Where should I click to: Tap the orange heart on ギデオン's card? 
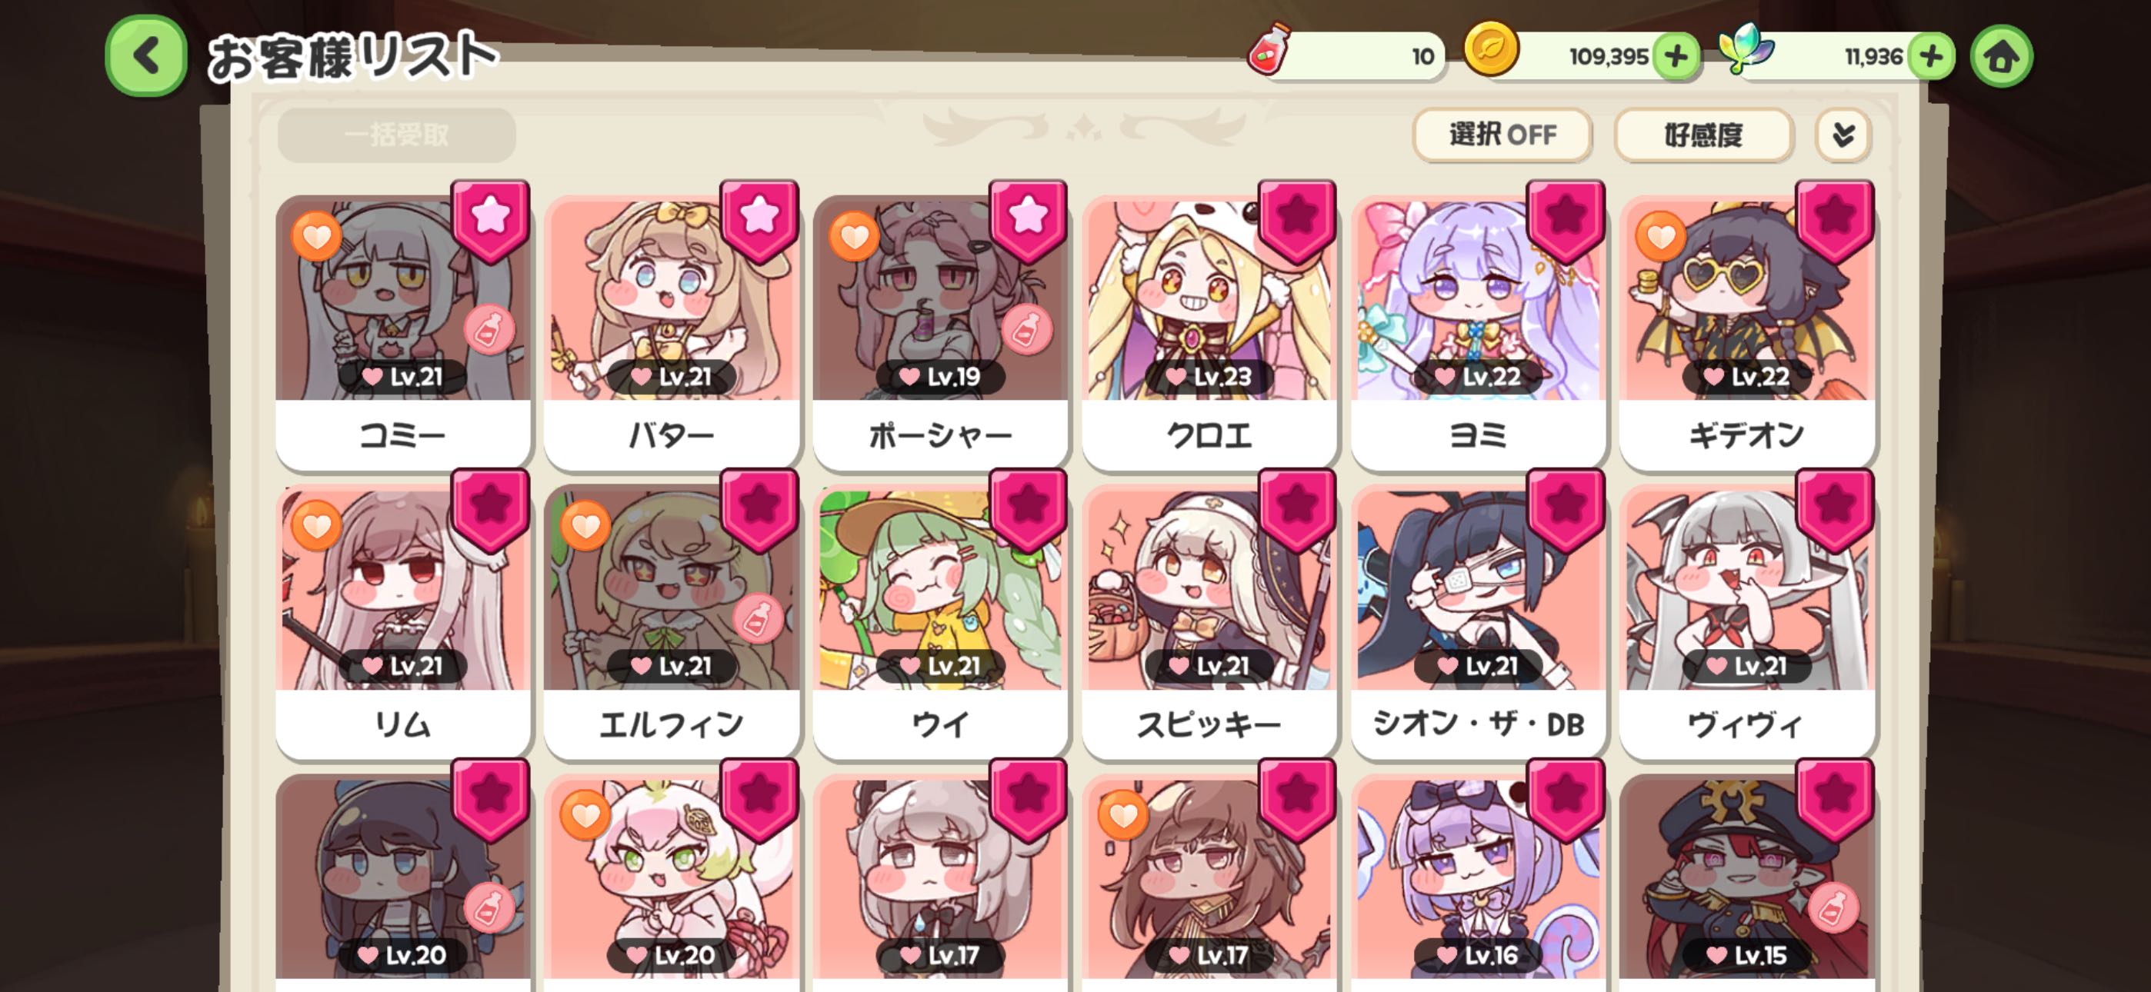(1660, 236)
